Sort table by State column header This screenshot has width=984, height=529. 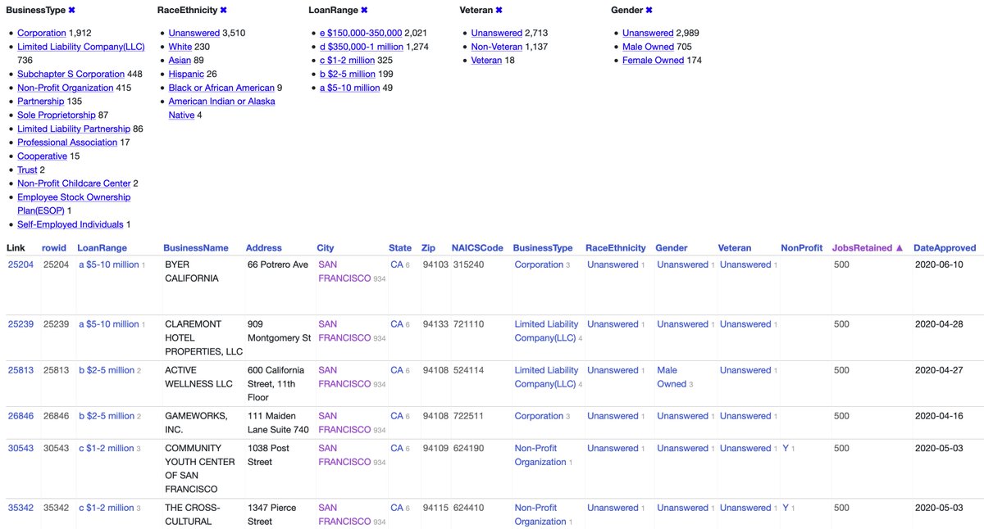point(400,247)
